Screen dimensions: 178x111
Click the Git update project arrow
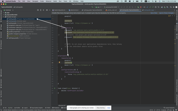pos(147,7)
